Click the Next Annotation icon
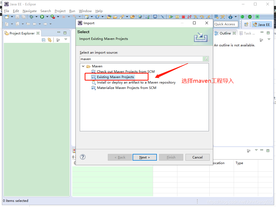Viewport: 276px width, 207px height. [x=7, y=24]
